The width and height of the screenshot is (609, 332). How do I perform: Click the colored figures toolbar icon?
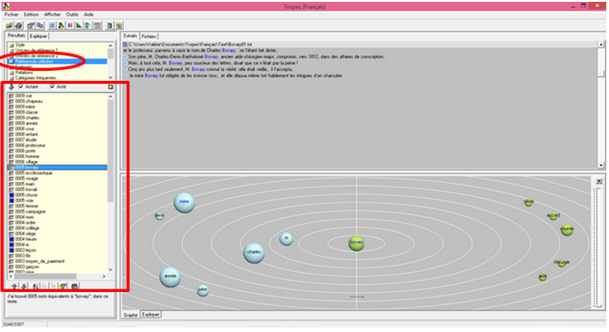pos(61,25)
